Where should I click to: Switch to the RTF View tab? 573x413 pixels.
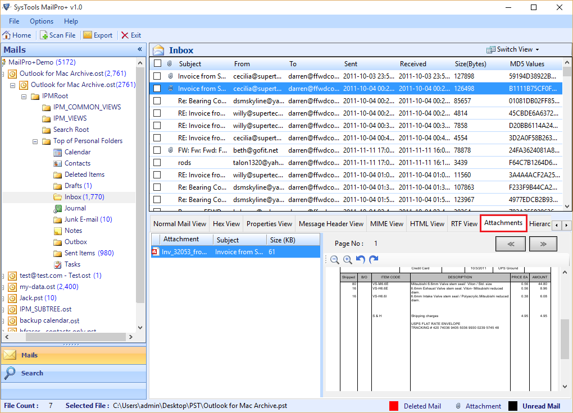pos(464,224)
